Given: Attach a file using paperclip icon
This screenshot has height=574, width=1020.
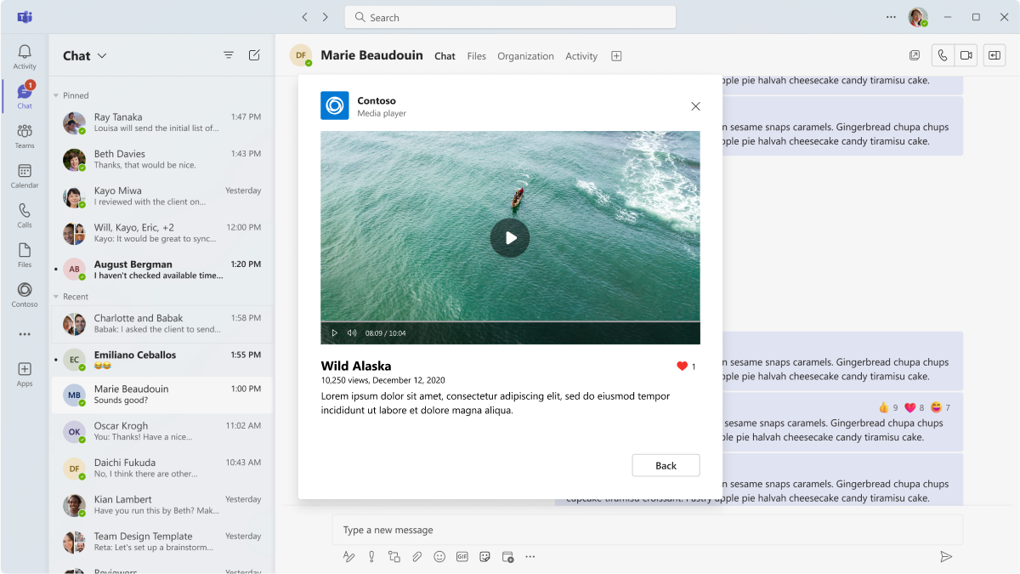Looking at the screenshot, I should (416, 557).
